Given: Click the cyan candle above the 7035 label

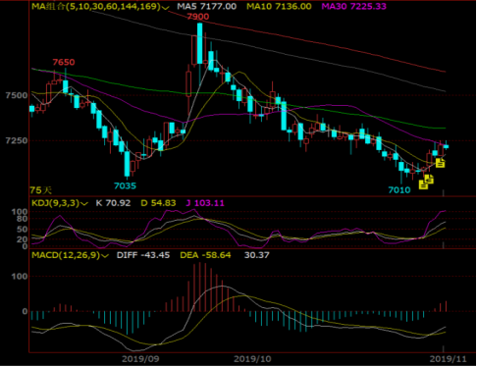Looking at the screenshot, I should 127,164.
